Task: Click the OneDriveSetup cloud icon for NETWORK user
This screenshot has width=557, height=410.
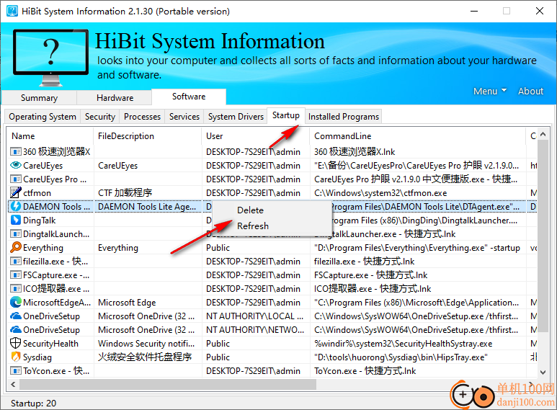Action: 16,330
